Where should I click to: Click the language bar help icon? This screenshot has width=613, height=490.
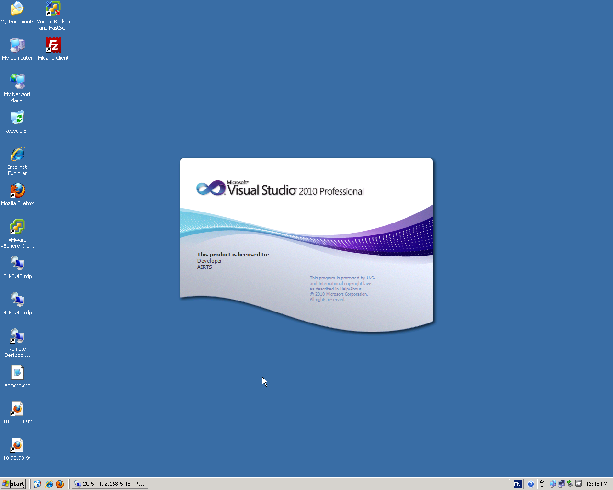tap(531, 484)
